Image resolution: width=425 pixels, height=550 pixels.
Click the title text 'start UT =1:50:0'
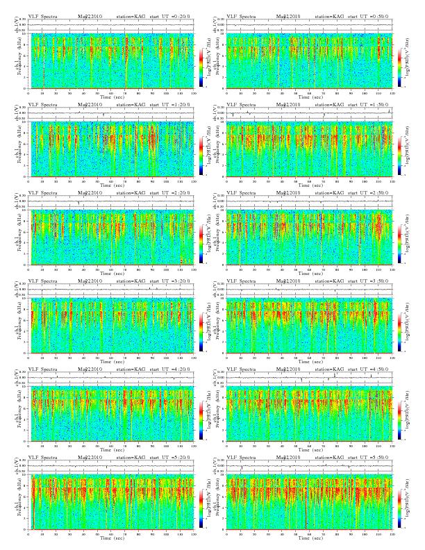click(x=368, y=105)
